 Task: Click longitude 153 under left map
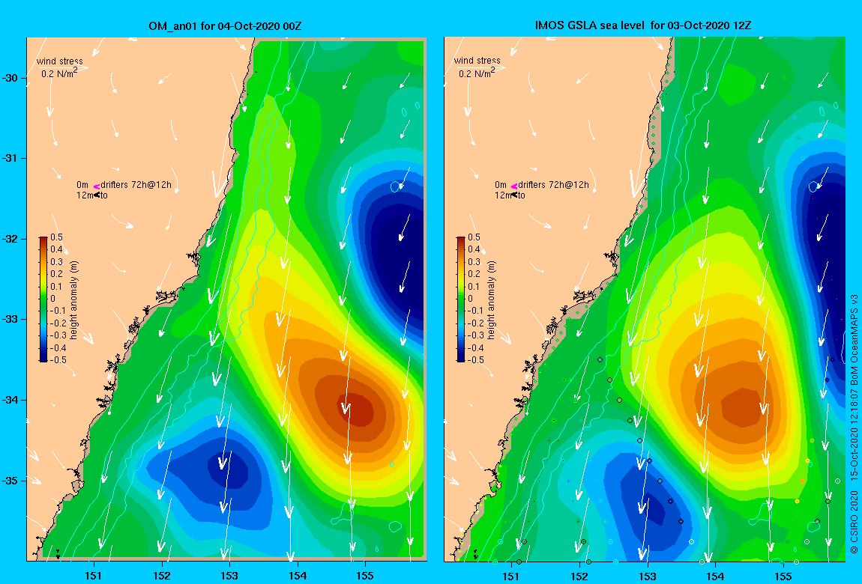coord(229,576)
